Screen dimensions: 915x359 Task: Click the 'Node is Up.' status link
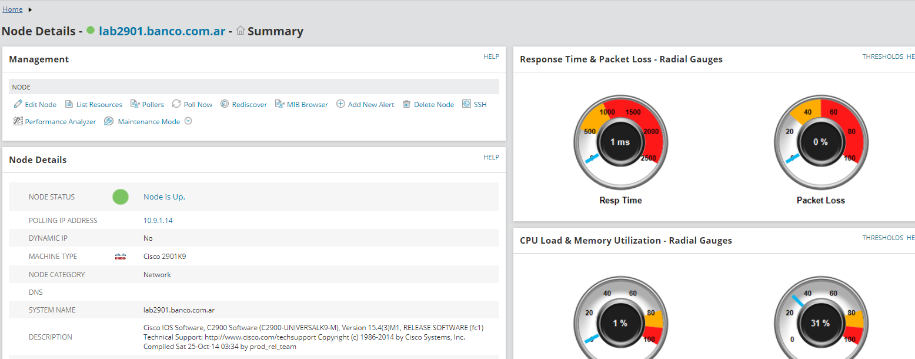164,197
